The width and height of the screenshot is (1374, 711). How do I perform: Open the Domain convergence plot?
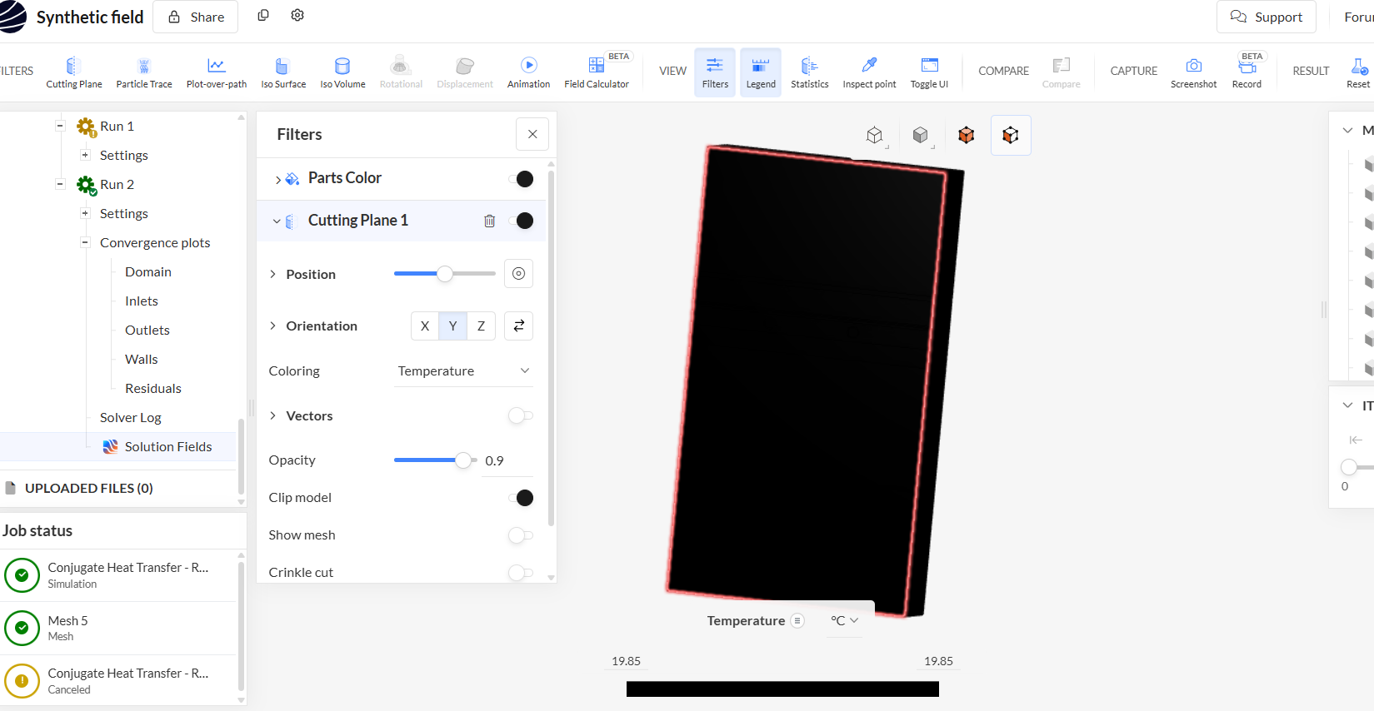point(148,271)
